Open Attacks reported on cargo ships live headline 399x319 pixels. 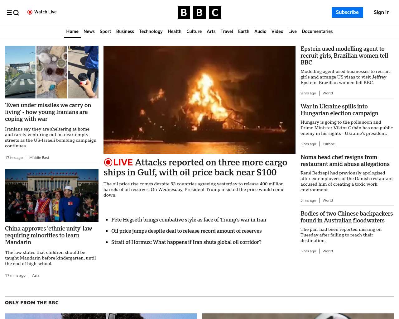coord(195,167)
